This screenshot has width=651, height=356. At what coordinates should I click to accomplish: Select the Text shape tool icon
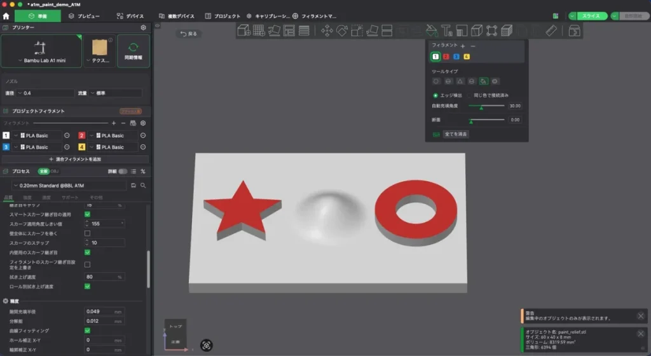(x=447, y=31)
